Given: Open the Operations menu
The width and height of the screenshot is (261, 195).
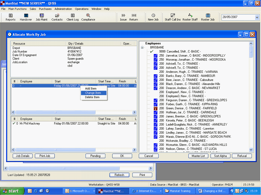Looking at the screenshot, I should pos(82,9).
